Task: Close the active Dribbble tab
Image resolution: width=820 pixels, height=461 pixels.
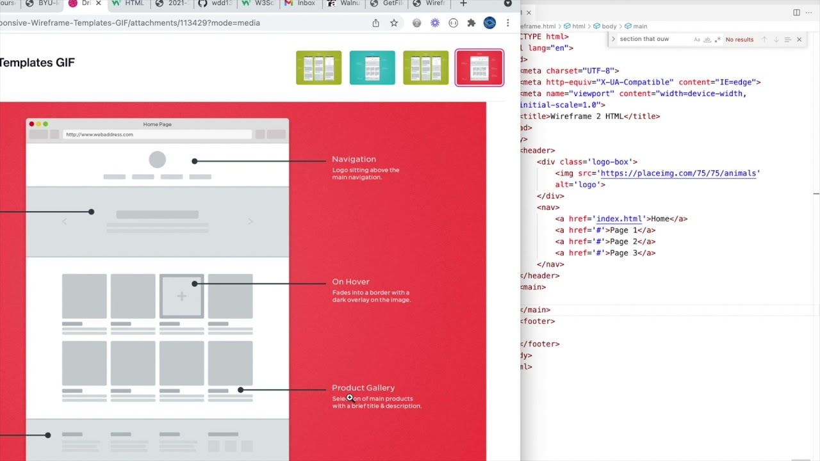Action: pyautogui.click(x=98, y=3)
